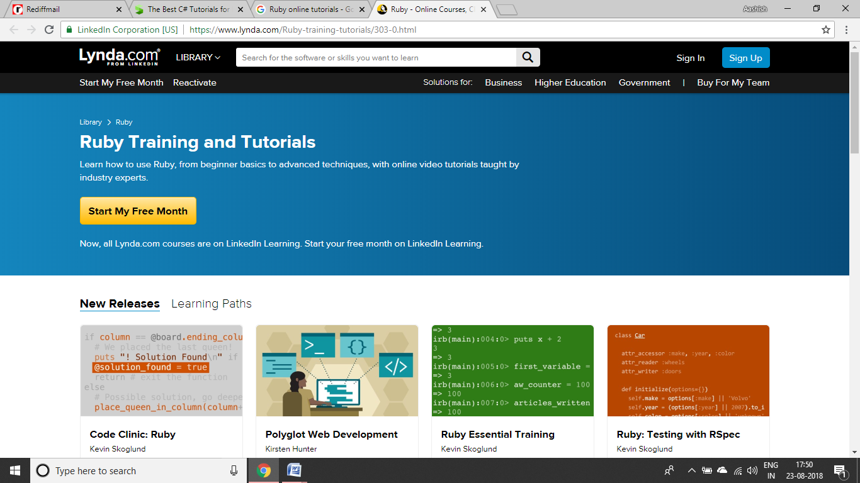Reload the page with refresh icon
This screenshot has width=860, height=483.
[x=49, y=30]
